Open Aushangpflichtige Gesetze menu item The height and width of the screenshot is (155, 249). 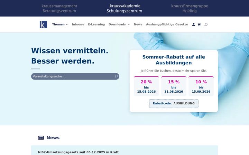pyautogui.click(x=167, y=24)
